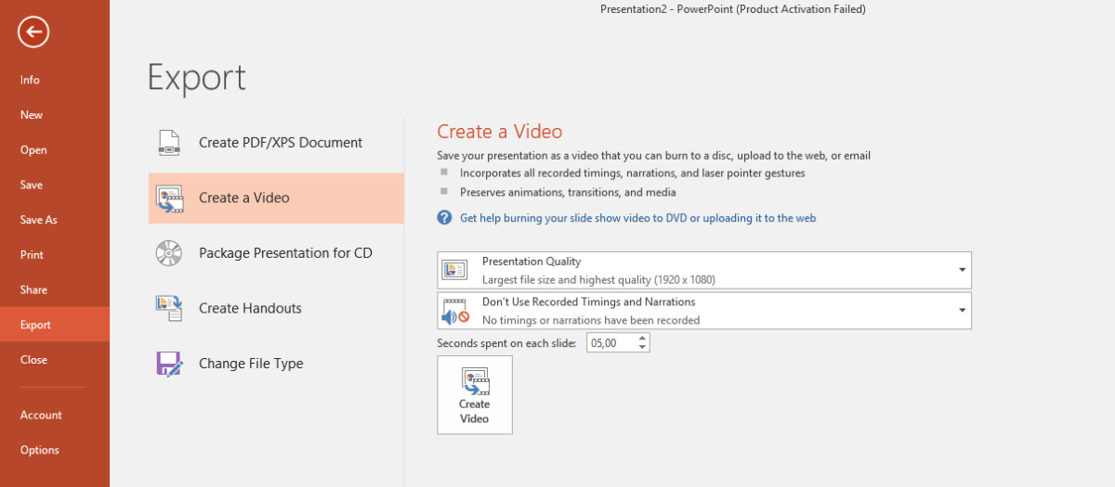Screen dimensions: 1115x487
Task: Click the 'Seconds spent on each slide' label
Action: 507,343
